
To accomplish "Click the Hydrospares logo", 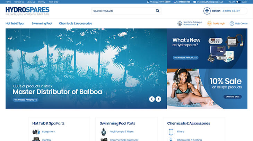I will [27, 11].
